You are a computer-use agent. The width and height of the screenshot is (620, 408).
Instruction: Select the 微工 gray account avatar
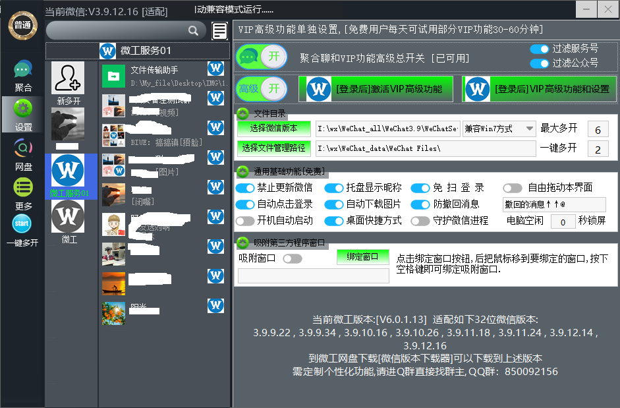68,216
